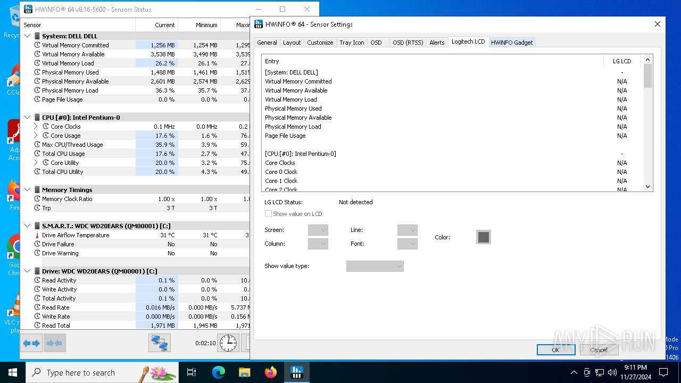Viewport: 681px width, 383px height.
Task: Click the entry list vertical scrollbar thumb
Action: [647, 76]
